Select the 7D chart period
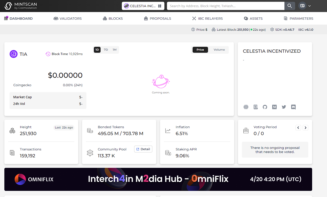Image resolution: width=327 pixels, height=197 pixels. pyautogui.click(x=106, y=50)
